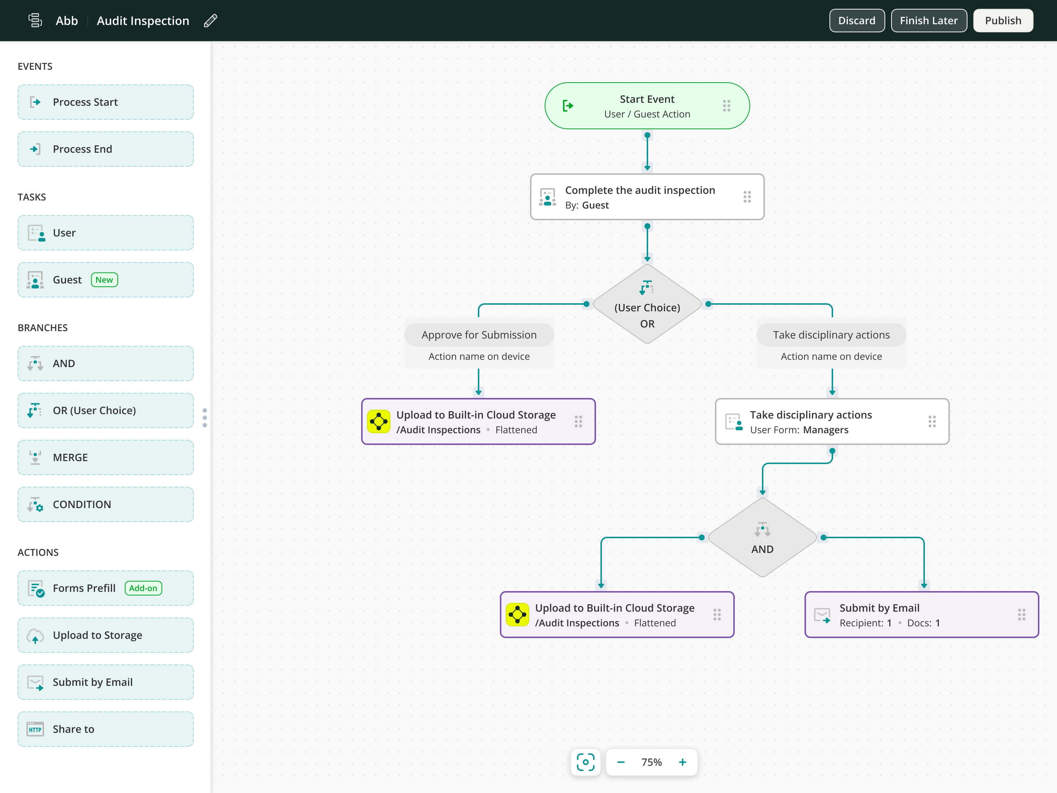Open the drag handle menu on Start Event node

[x=726, y=105]
